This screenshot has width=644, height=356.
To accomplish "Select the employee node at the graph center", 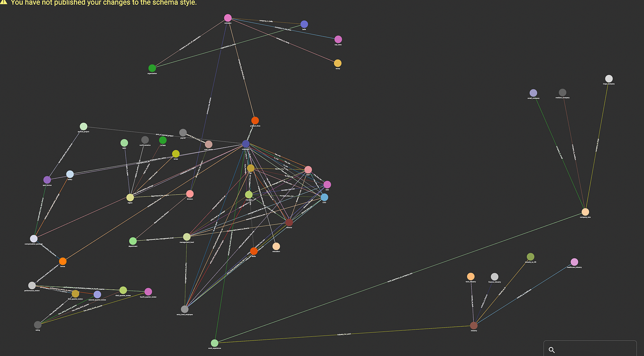I will (246, 143).
